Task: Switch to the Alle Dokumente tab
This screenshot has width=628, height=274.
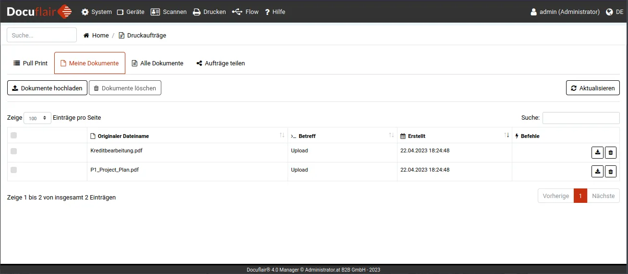Action: 157,63
